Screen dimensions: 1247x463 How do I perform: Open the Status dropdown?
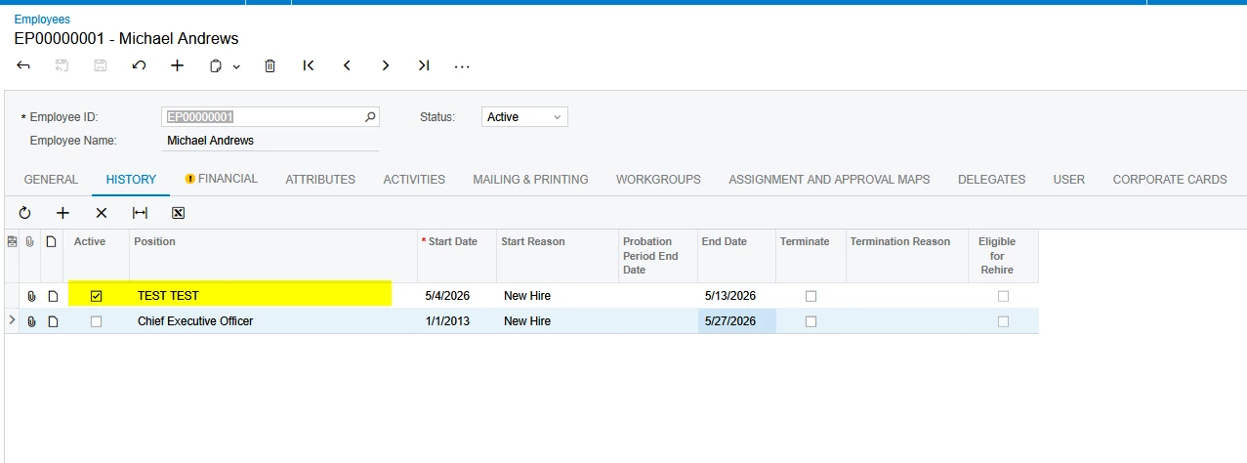(524, 117)
